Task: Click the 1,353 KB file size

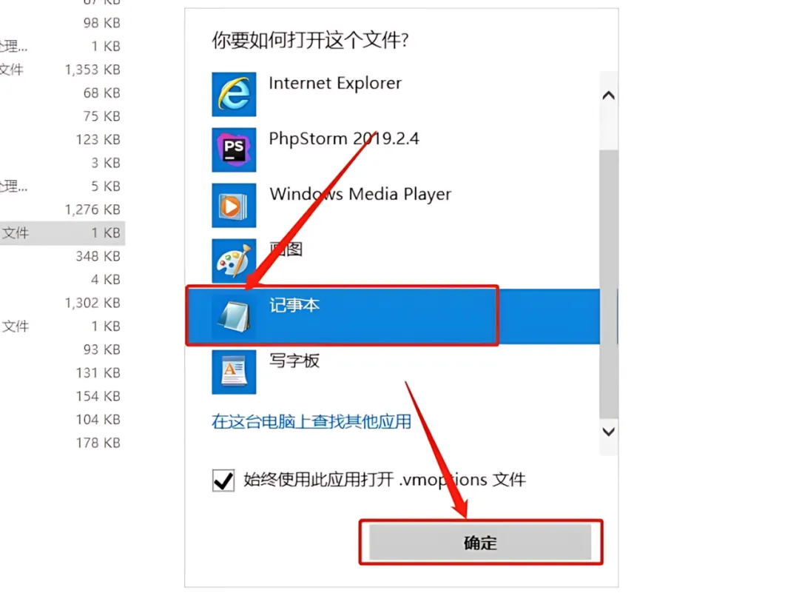Action: tap(92, 70)
